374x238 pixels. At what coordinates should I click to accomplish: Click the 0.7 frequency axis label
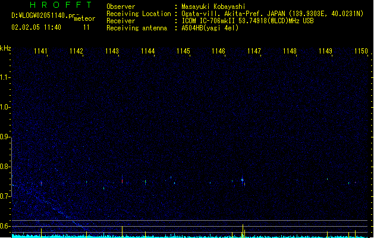pyautogui.click(x=4, y=196)
